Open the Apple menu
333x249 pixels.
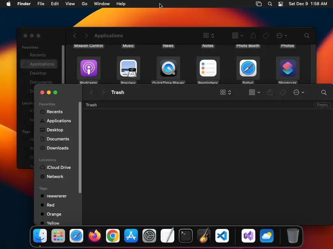[x=8, y=4]
